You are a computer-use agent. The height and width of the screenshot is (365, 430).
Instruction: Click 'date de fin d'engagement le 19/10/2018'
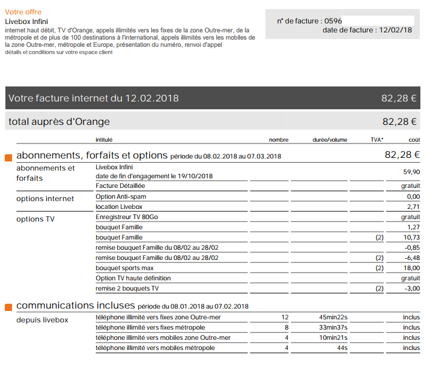point(154,176)
